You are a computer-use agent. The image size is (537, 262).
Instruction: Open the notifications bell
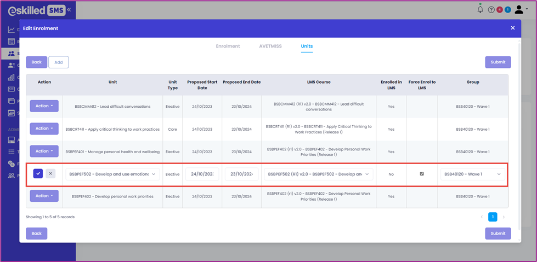coord(480,9)
